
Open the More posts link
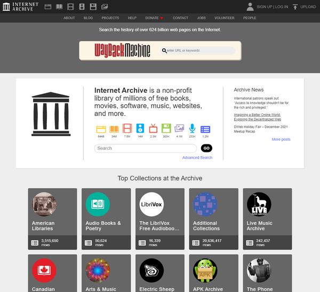[281, 139]
